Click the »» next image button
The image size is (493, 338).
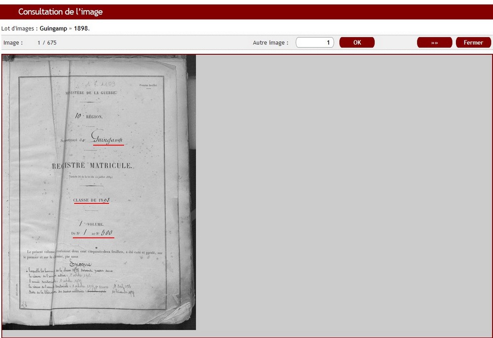click(x=434, y=42)
